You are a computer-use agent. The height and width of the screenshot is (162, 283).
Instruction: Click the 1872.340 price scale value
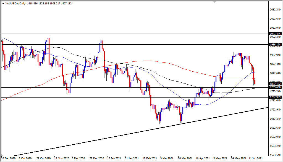275,64
